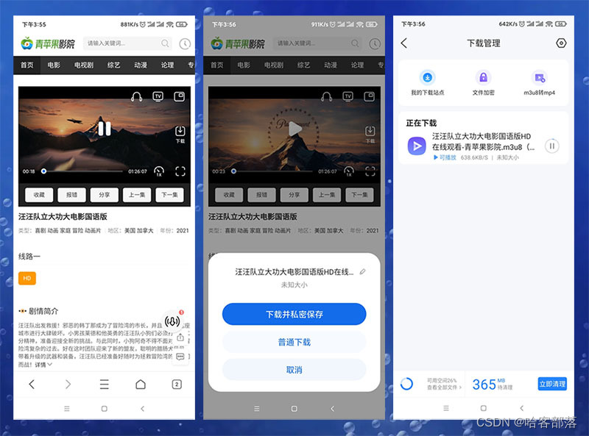589x436 pixels.
Task: Click 取消 in the download dialog
Action: (x=294, y=370)
